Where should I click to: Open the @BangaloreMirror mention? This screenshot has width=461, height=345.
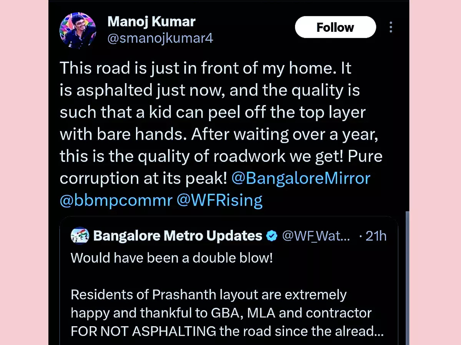click(x=301, y=179)
